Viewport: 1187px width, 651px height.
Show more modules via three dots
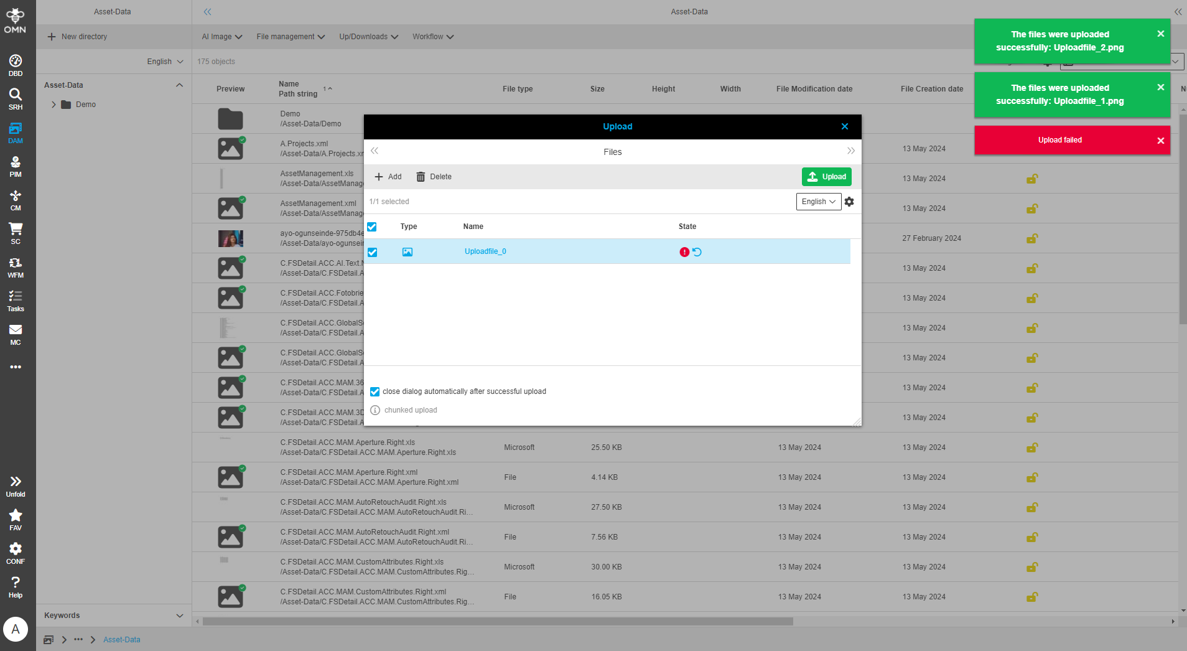(16, 367)
